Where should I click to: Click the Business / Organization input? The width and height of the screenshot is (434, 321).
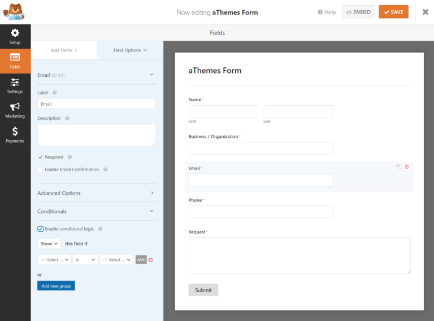[261, 148]
